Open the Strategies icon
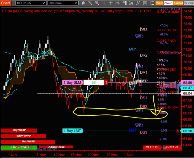Screen dimensions: 194x158 point(145,3)
